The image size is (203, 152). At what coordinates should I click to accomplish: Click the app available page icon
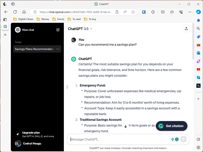click(x=117, y=12)
